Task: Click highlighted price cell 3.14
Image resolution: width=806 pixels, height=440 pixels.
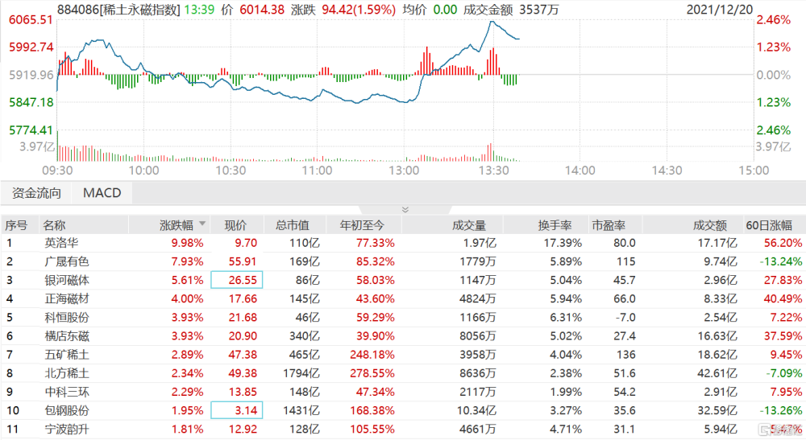Action: [x=237, y=411]
